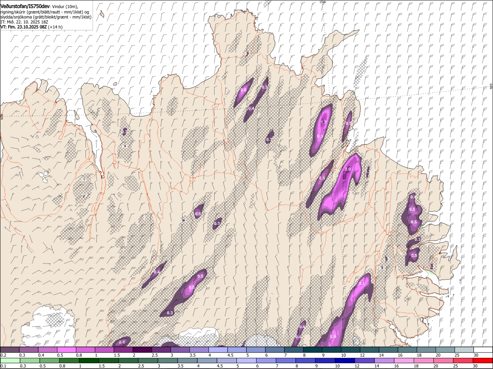The image size is (493, 369).
Task: Pick the upper scale 1 magenta swatch
Action: (x=104, y=350)
